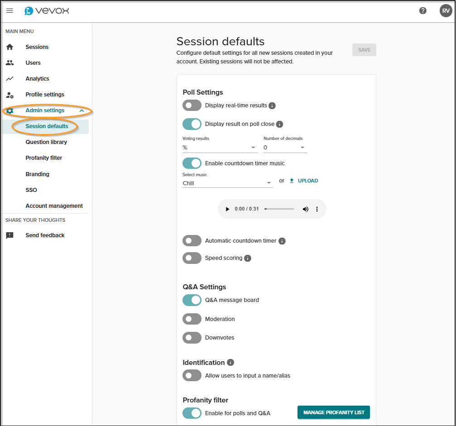The image size is (456, 426).
Task: Click the MANAGE PROFANITY LIST button
Action: pyautogui.click(x=333, y=412)
